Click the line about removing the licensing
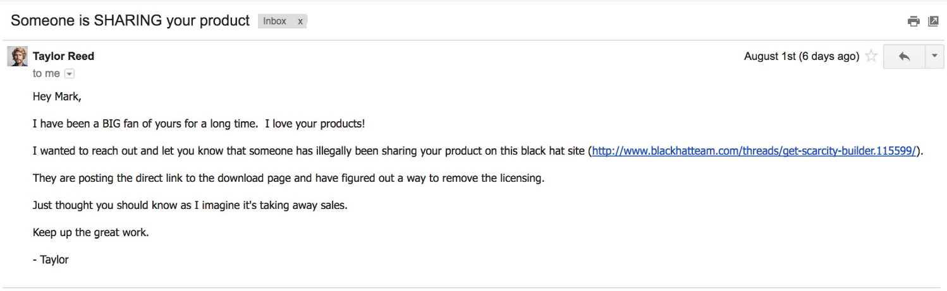The height and width of the screenshot is (291, 947). (288, 178)
